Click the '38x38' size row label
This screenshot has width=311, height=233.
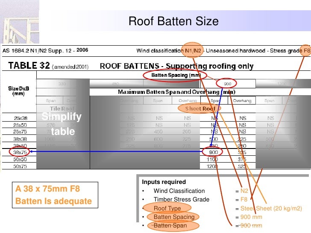coord(20,139)
